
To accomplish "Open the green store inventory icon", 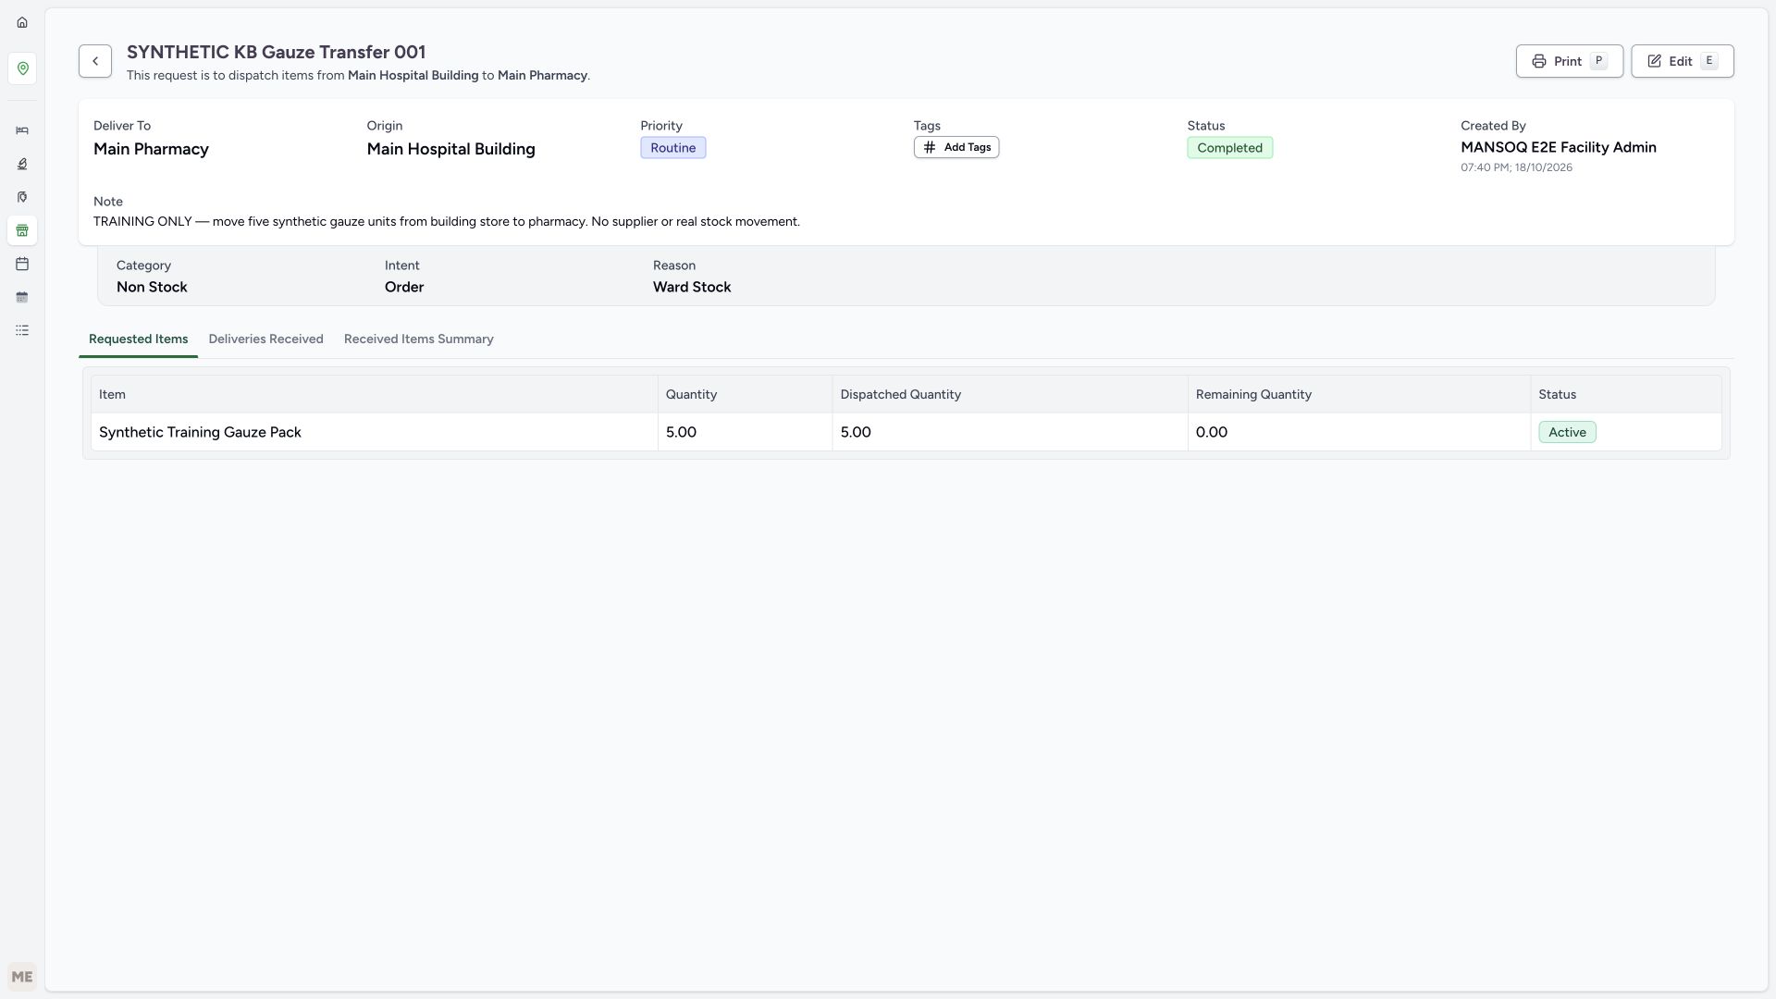I will [x=22, y=230].
